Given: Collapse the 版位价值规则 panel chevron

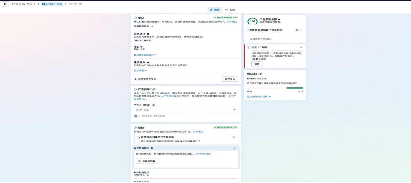Looking at the screenshot, I should click(235, 148).
